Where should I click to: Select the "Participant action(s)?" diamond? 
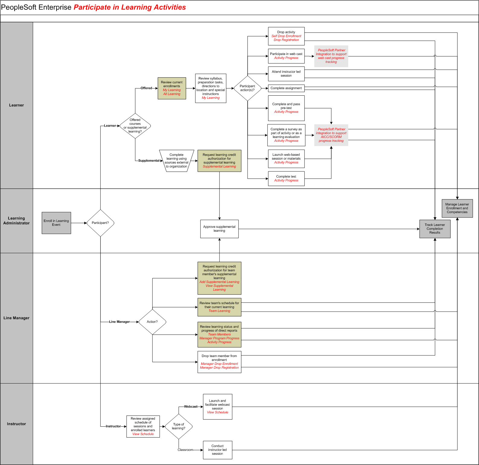[247, 88]
